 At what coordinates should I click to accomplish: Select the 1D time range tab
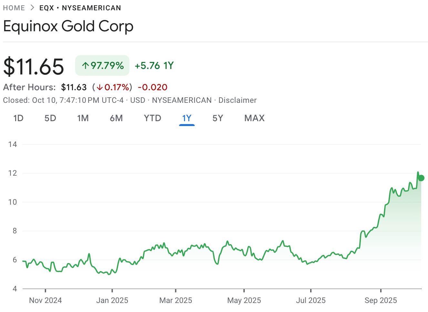[x=18, y=118]
